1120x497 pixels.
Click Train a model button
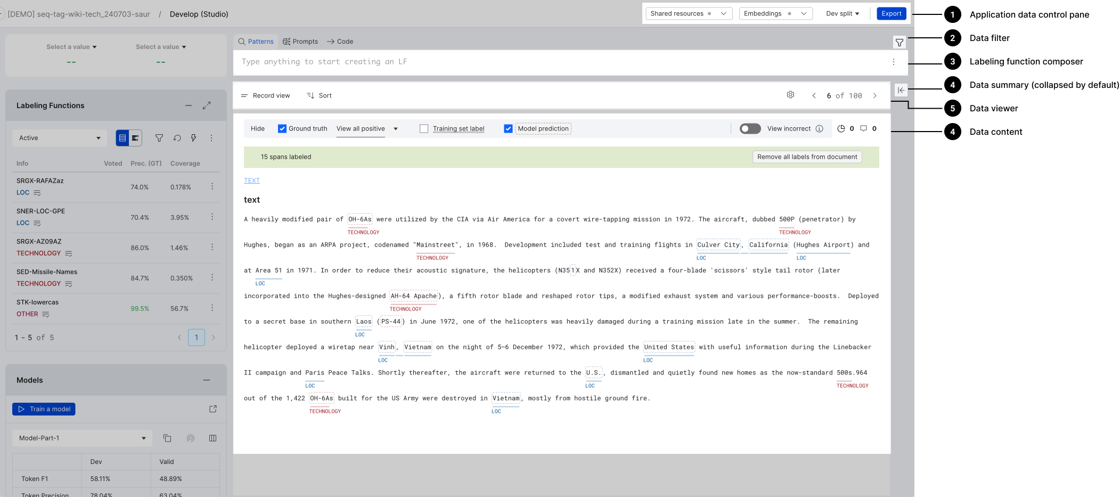coord(44,409)
